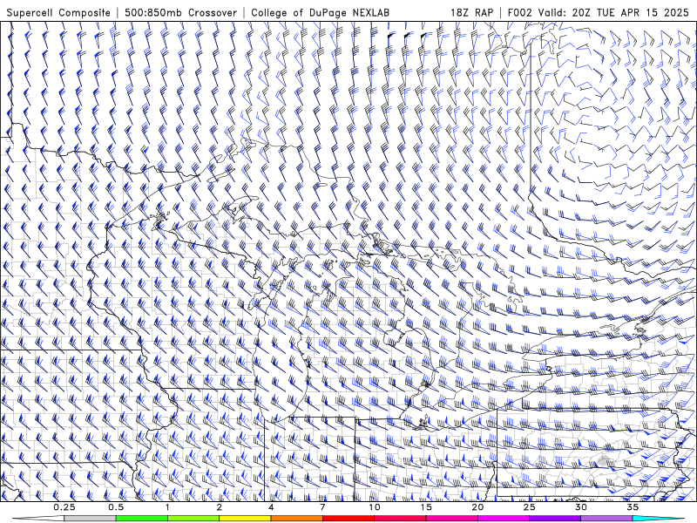Image resolution: width=697 pixels, height=523 pixels.
Task: Click the bright green color bar segment
Action: [141, 519]
